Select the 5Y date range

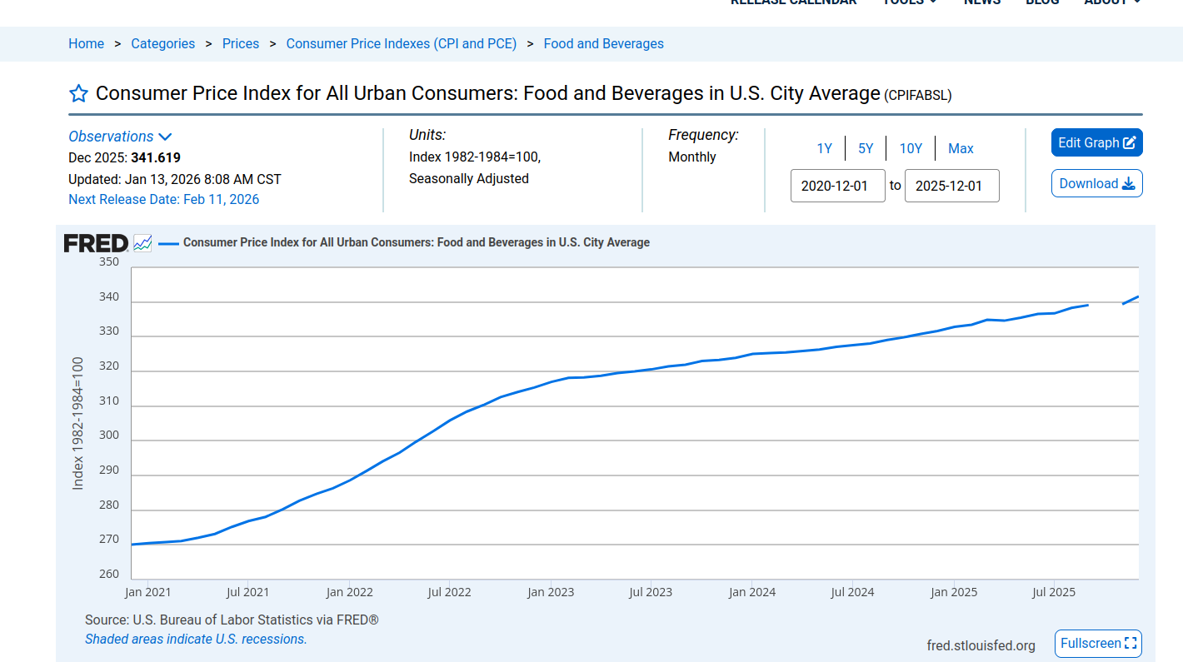(866, 148)
